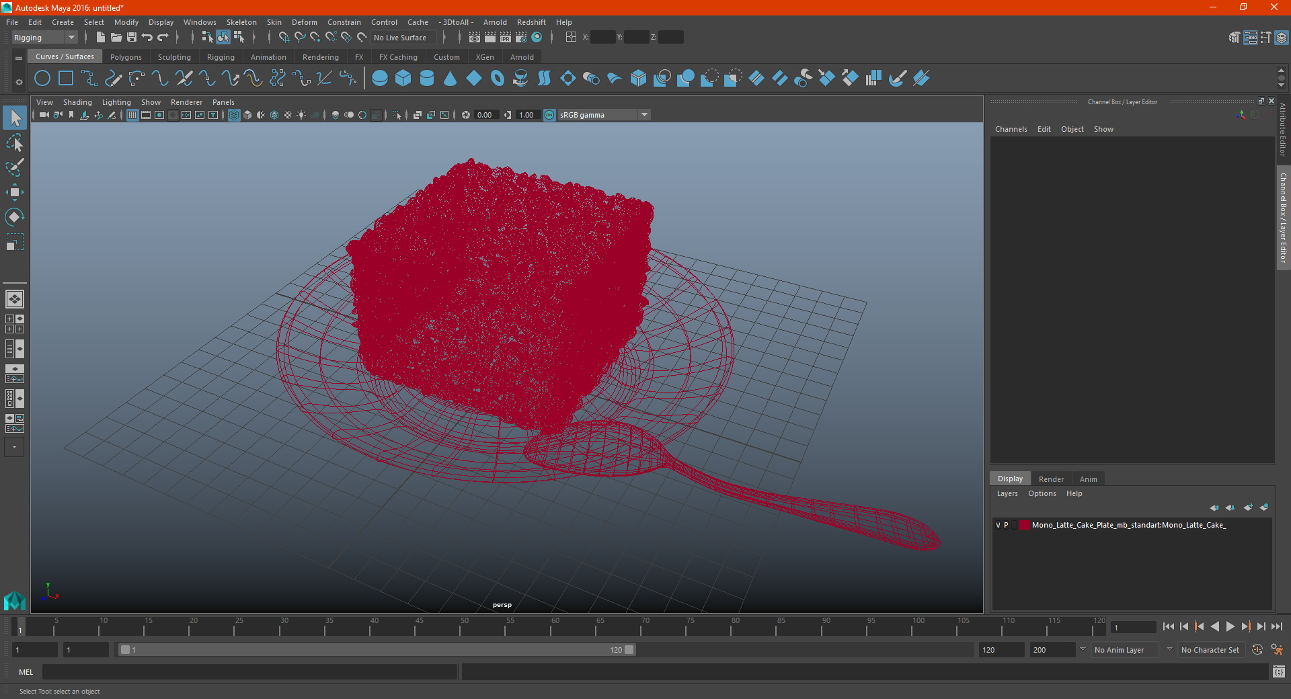Go to start of playback range
The height and width of the screenshot is (699, 1291).
pyautogui.click(x=1168, y=626)
